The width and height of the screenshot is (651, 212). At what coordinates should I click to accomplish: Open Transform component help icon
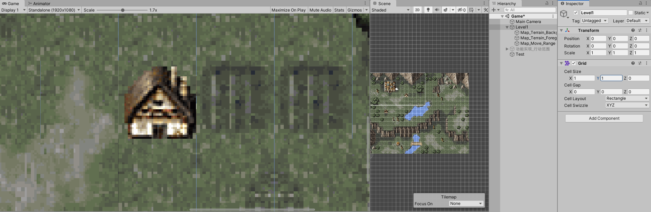[x=633, y=30]
